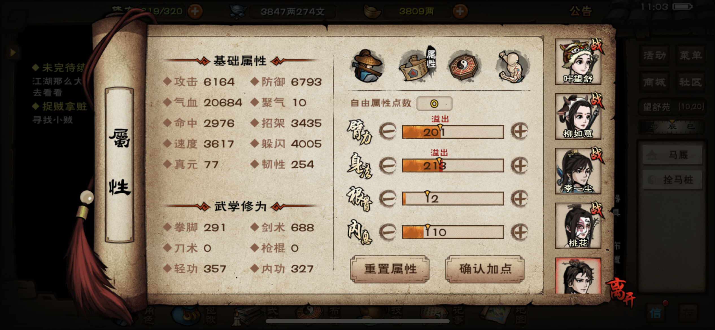Viewport: 715px width, 330px height.
Task: Tap the plus icon next to stamina
Action: coord(195,11)
